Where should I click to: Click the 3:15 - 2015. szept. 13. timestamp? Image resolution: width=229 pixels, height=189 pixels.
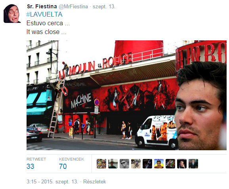52,182
